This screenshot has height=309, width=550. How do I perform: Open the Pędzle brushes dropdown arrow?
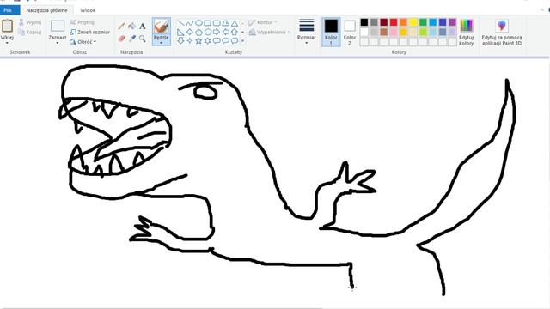(x=162, y=43)
